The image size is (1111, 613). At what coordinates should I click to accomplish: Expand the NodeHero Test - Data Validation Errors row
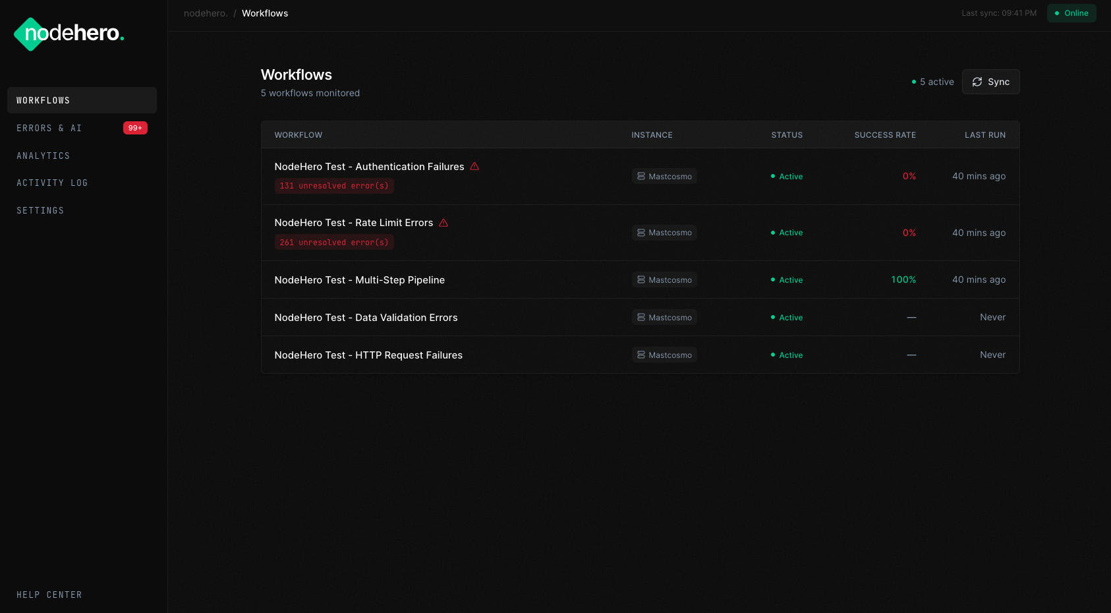tap(366, 317)
